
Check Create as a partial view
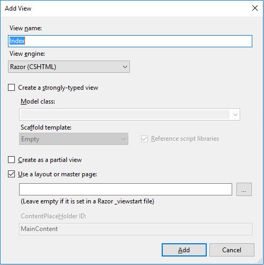(11, 160)
